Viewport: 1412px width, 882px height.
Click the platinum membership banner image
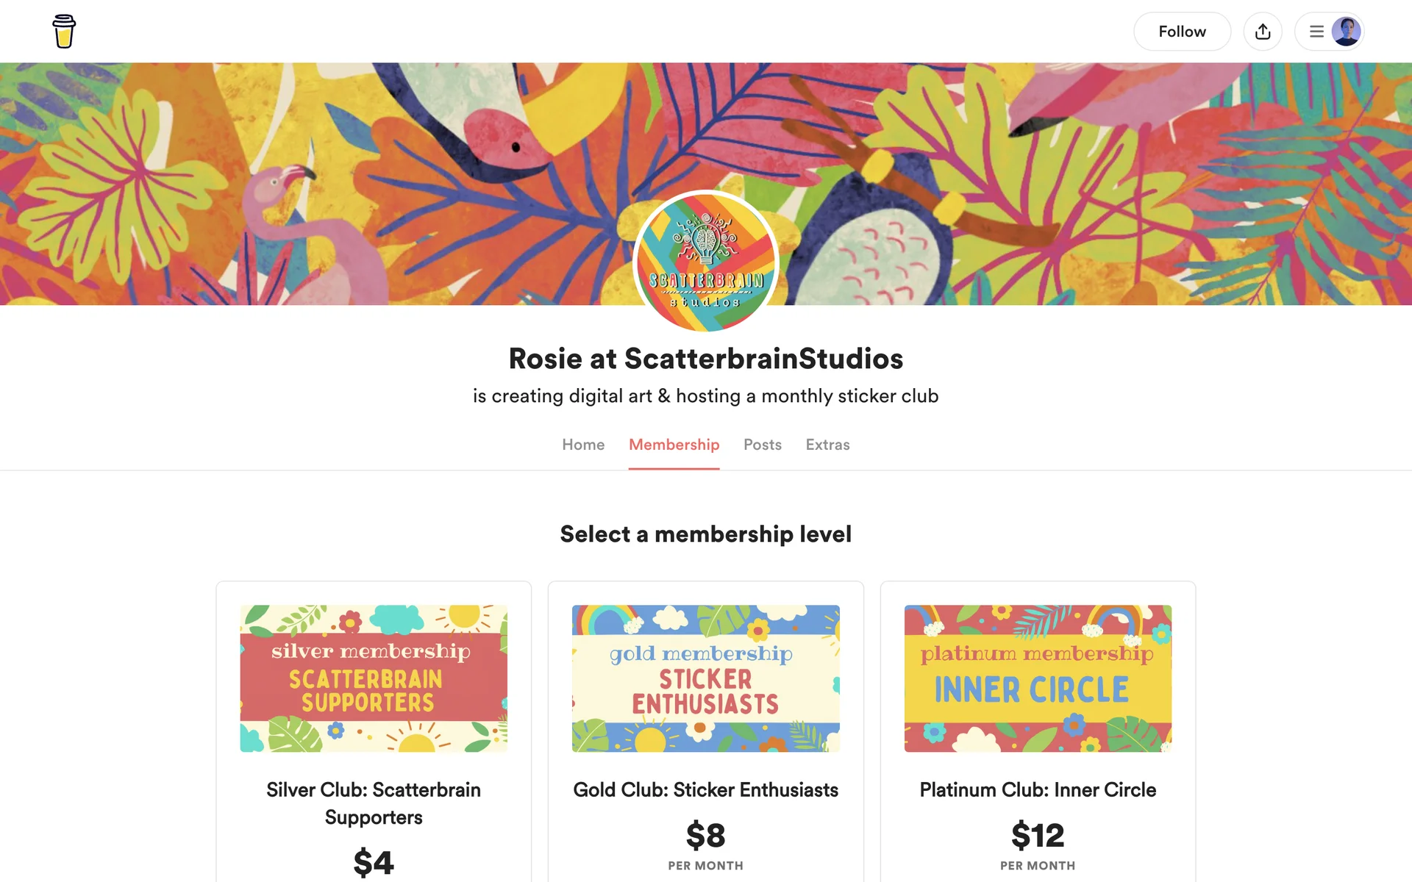tap(1038, 678)
